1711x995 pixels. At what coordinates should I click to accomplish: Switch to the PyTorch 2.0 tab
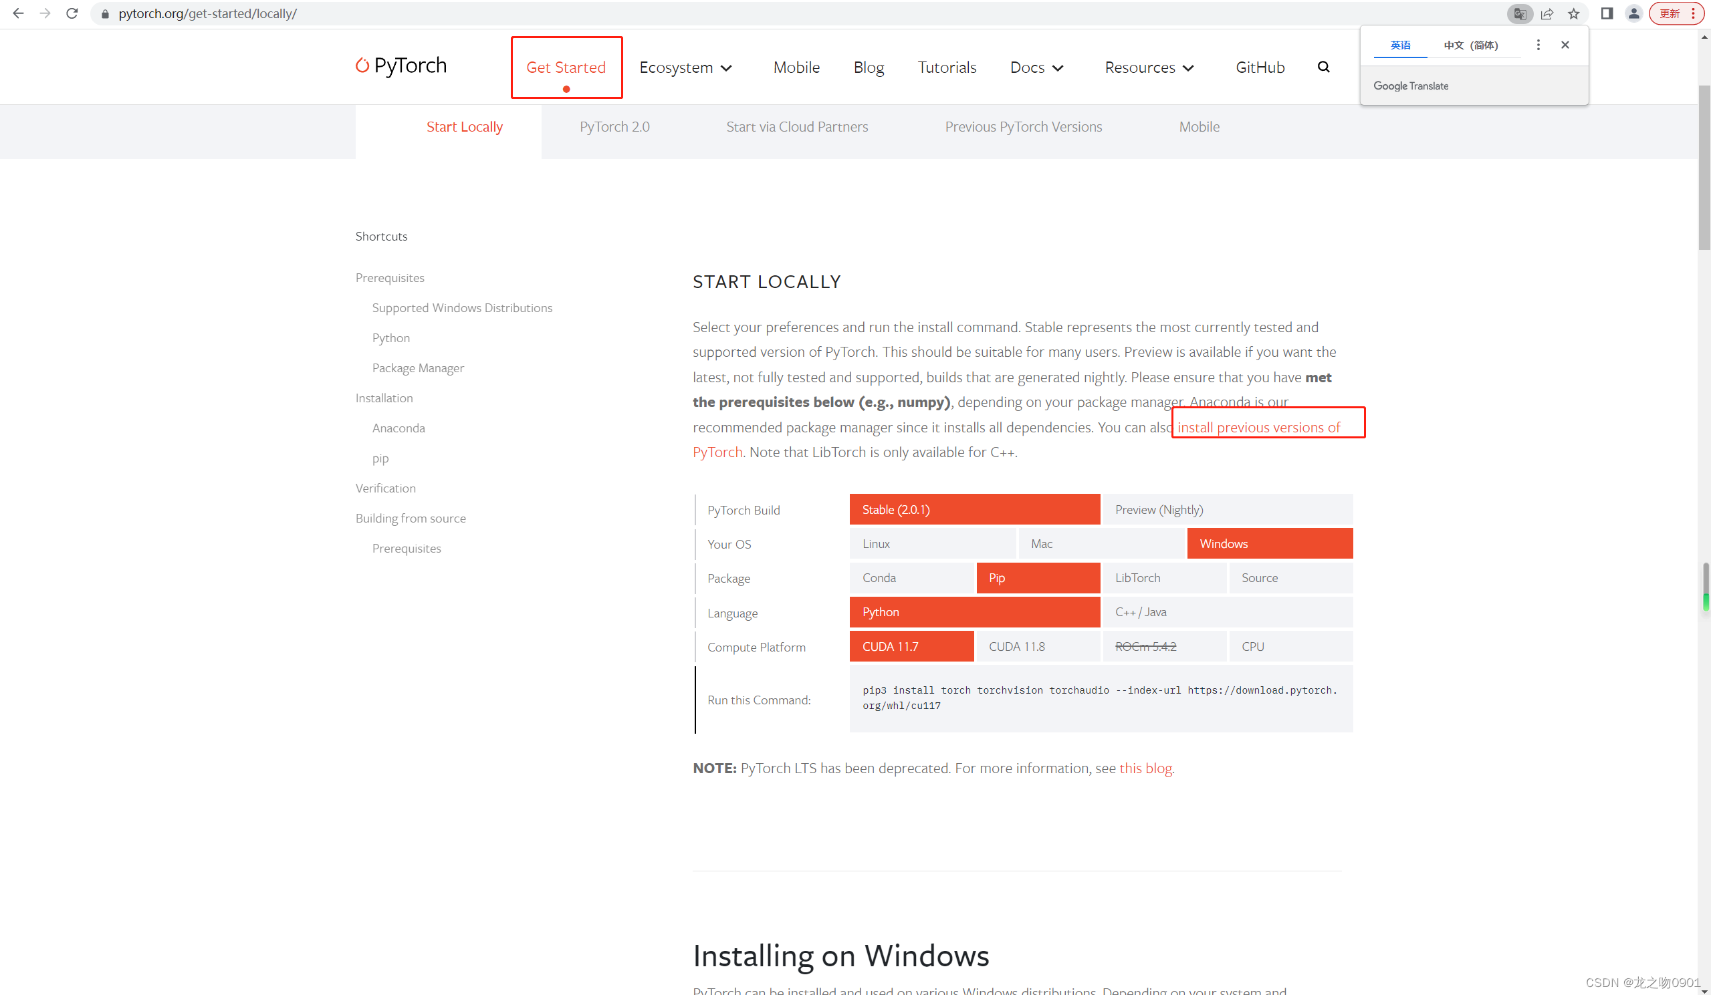(x=614, y=127)
